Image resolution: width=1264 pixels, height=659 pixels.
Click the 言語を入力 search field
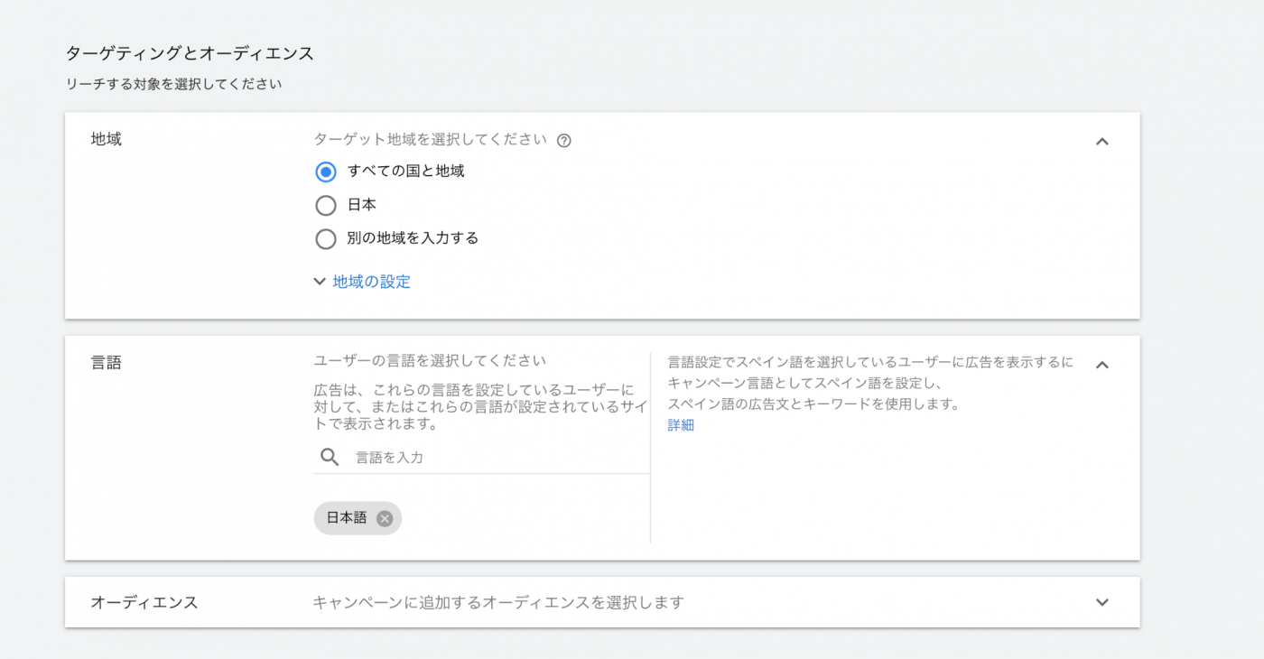481,457
